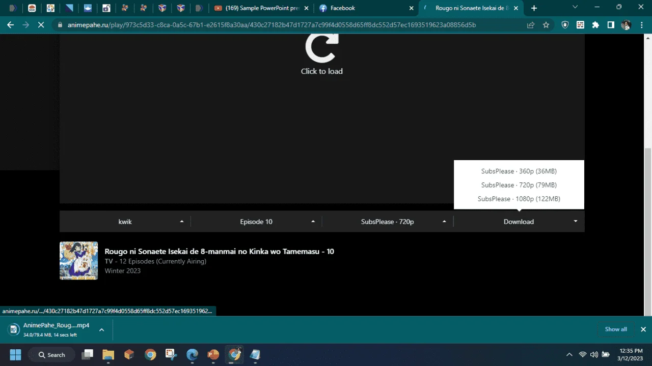Viewport: 652px width, 366px height.
Task: Open the Windows Start menu
Action: tap(15, 355)
